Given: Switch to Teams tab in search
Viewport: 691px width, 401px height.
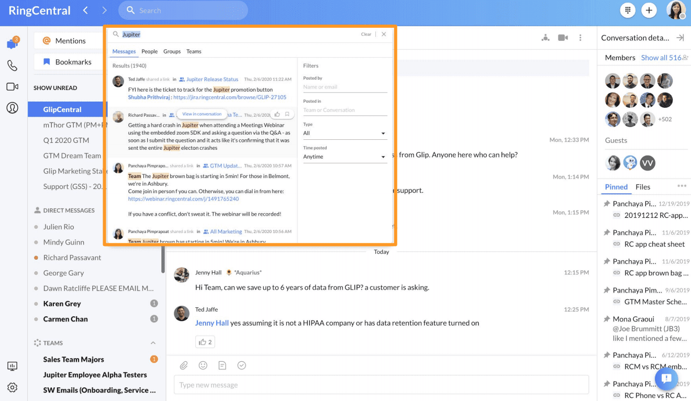Looking at the screenshot, I should pyautogui.click(x=194, y=51).
